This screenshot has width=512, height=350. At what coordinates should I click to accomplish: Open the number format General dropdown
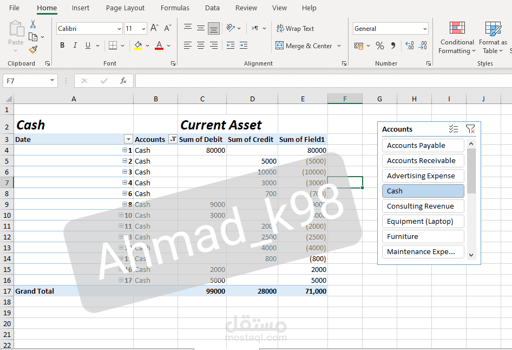click(425, 29)
